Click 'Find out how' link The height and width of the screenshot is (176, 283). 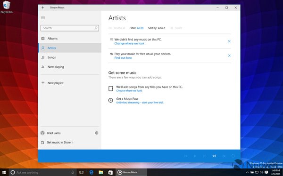tap(123, 58)
